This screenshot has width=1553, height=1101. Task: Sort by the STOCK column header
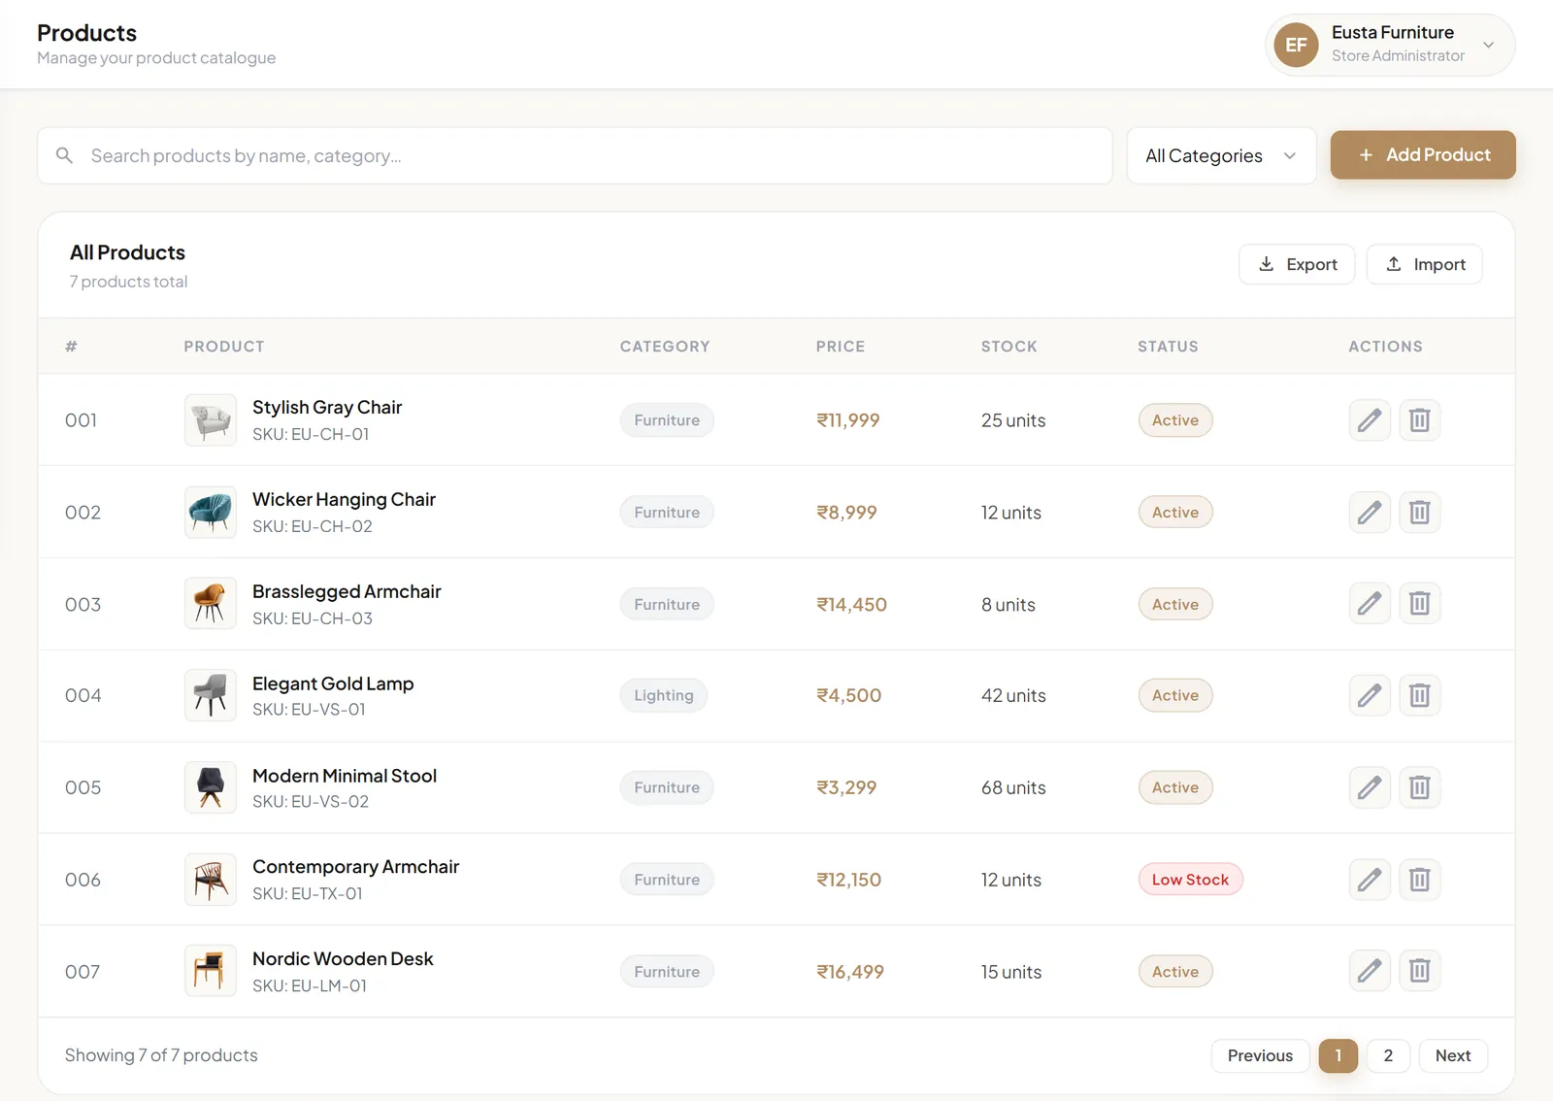pyautogui.click(x=1009, y=347)
